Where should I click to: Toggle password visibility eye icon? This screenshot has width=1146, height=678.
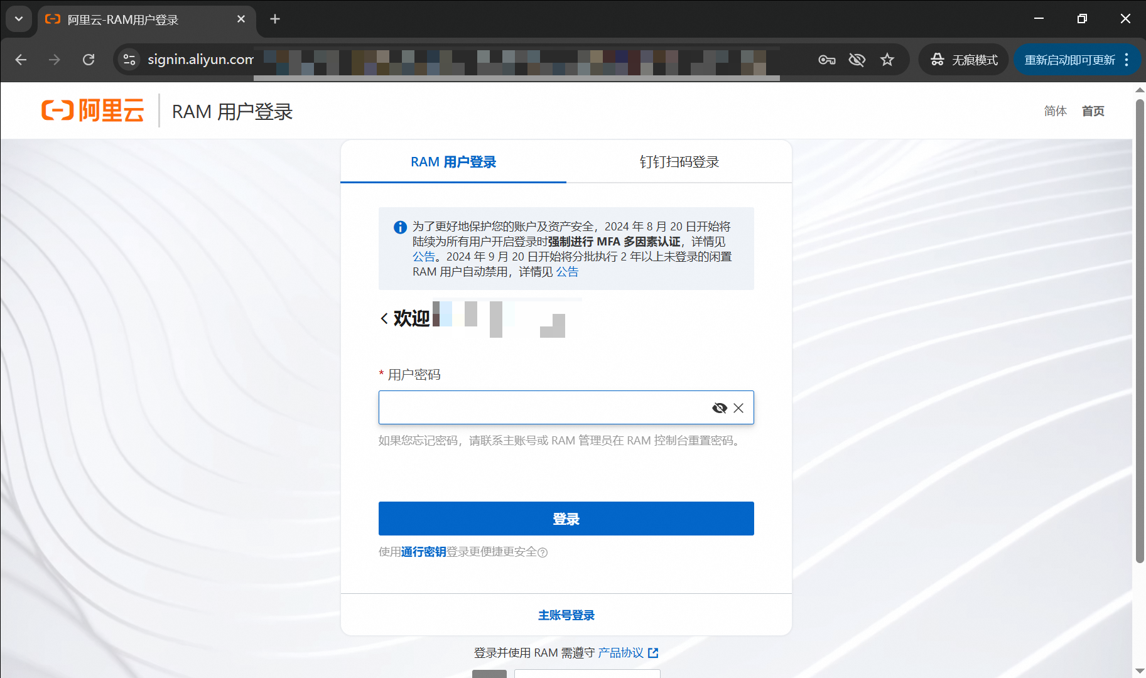point(720,408)
